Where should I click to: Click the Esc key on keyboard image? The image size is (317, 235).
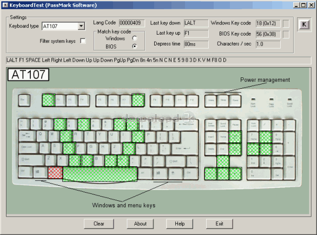[24, 100]
